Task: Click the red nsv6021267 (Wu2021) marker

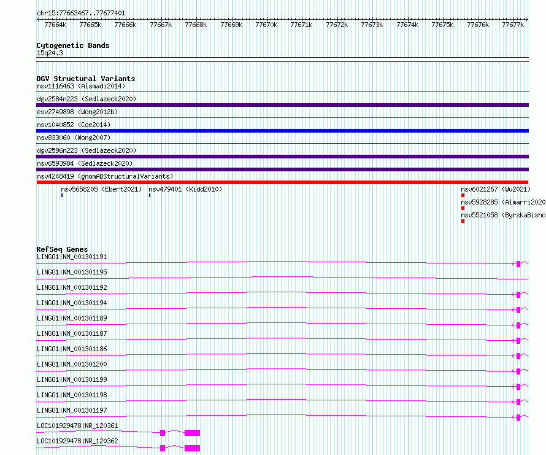Action: point(463,195)
